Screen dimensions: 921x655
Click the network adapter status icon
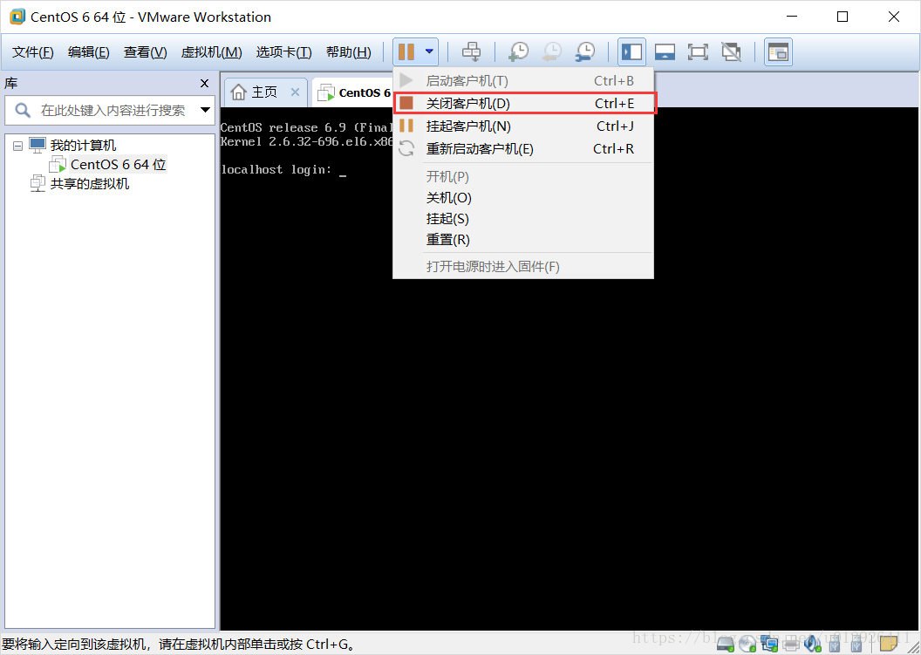pyautogui.click(x=769, y=645)
